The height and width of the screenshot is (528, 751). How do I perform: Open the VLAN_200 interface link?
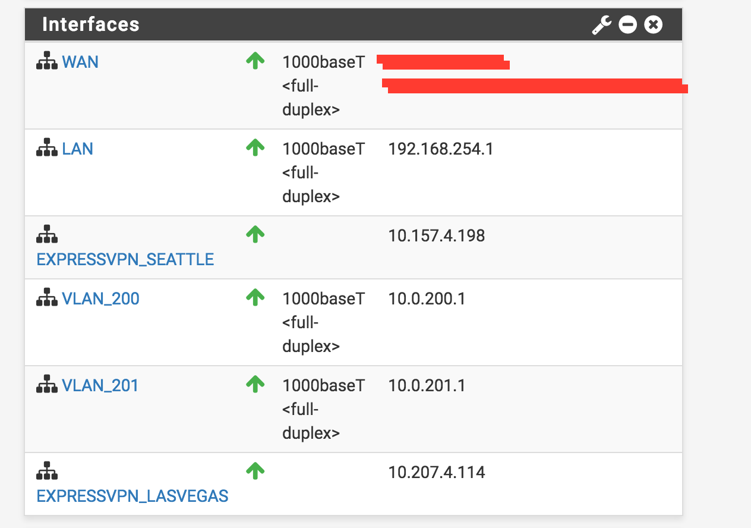pos(100,298)
